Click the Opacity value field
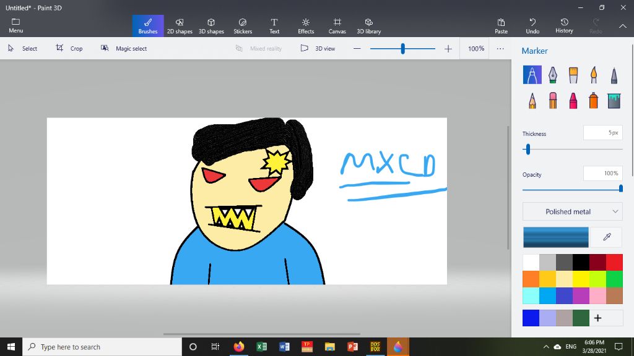The width and height of the screenshot is (634, 356). click(x=603, y=174)
